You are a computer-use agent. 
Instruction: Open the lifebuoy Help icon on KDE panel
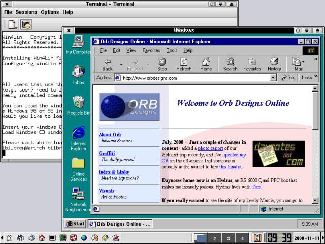click(73, 238)
